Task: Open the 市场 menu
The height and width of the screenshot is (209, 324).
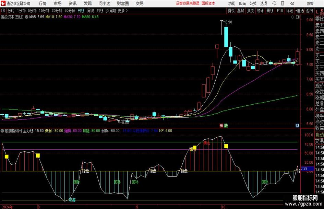Action: (x=58, y=3)
